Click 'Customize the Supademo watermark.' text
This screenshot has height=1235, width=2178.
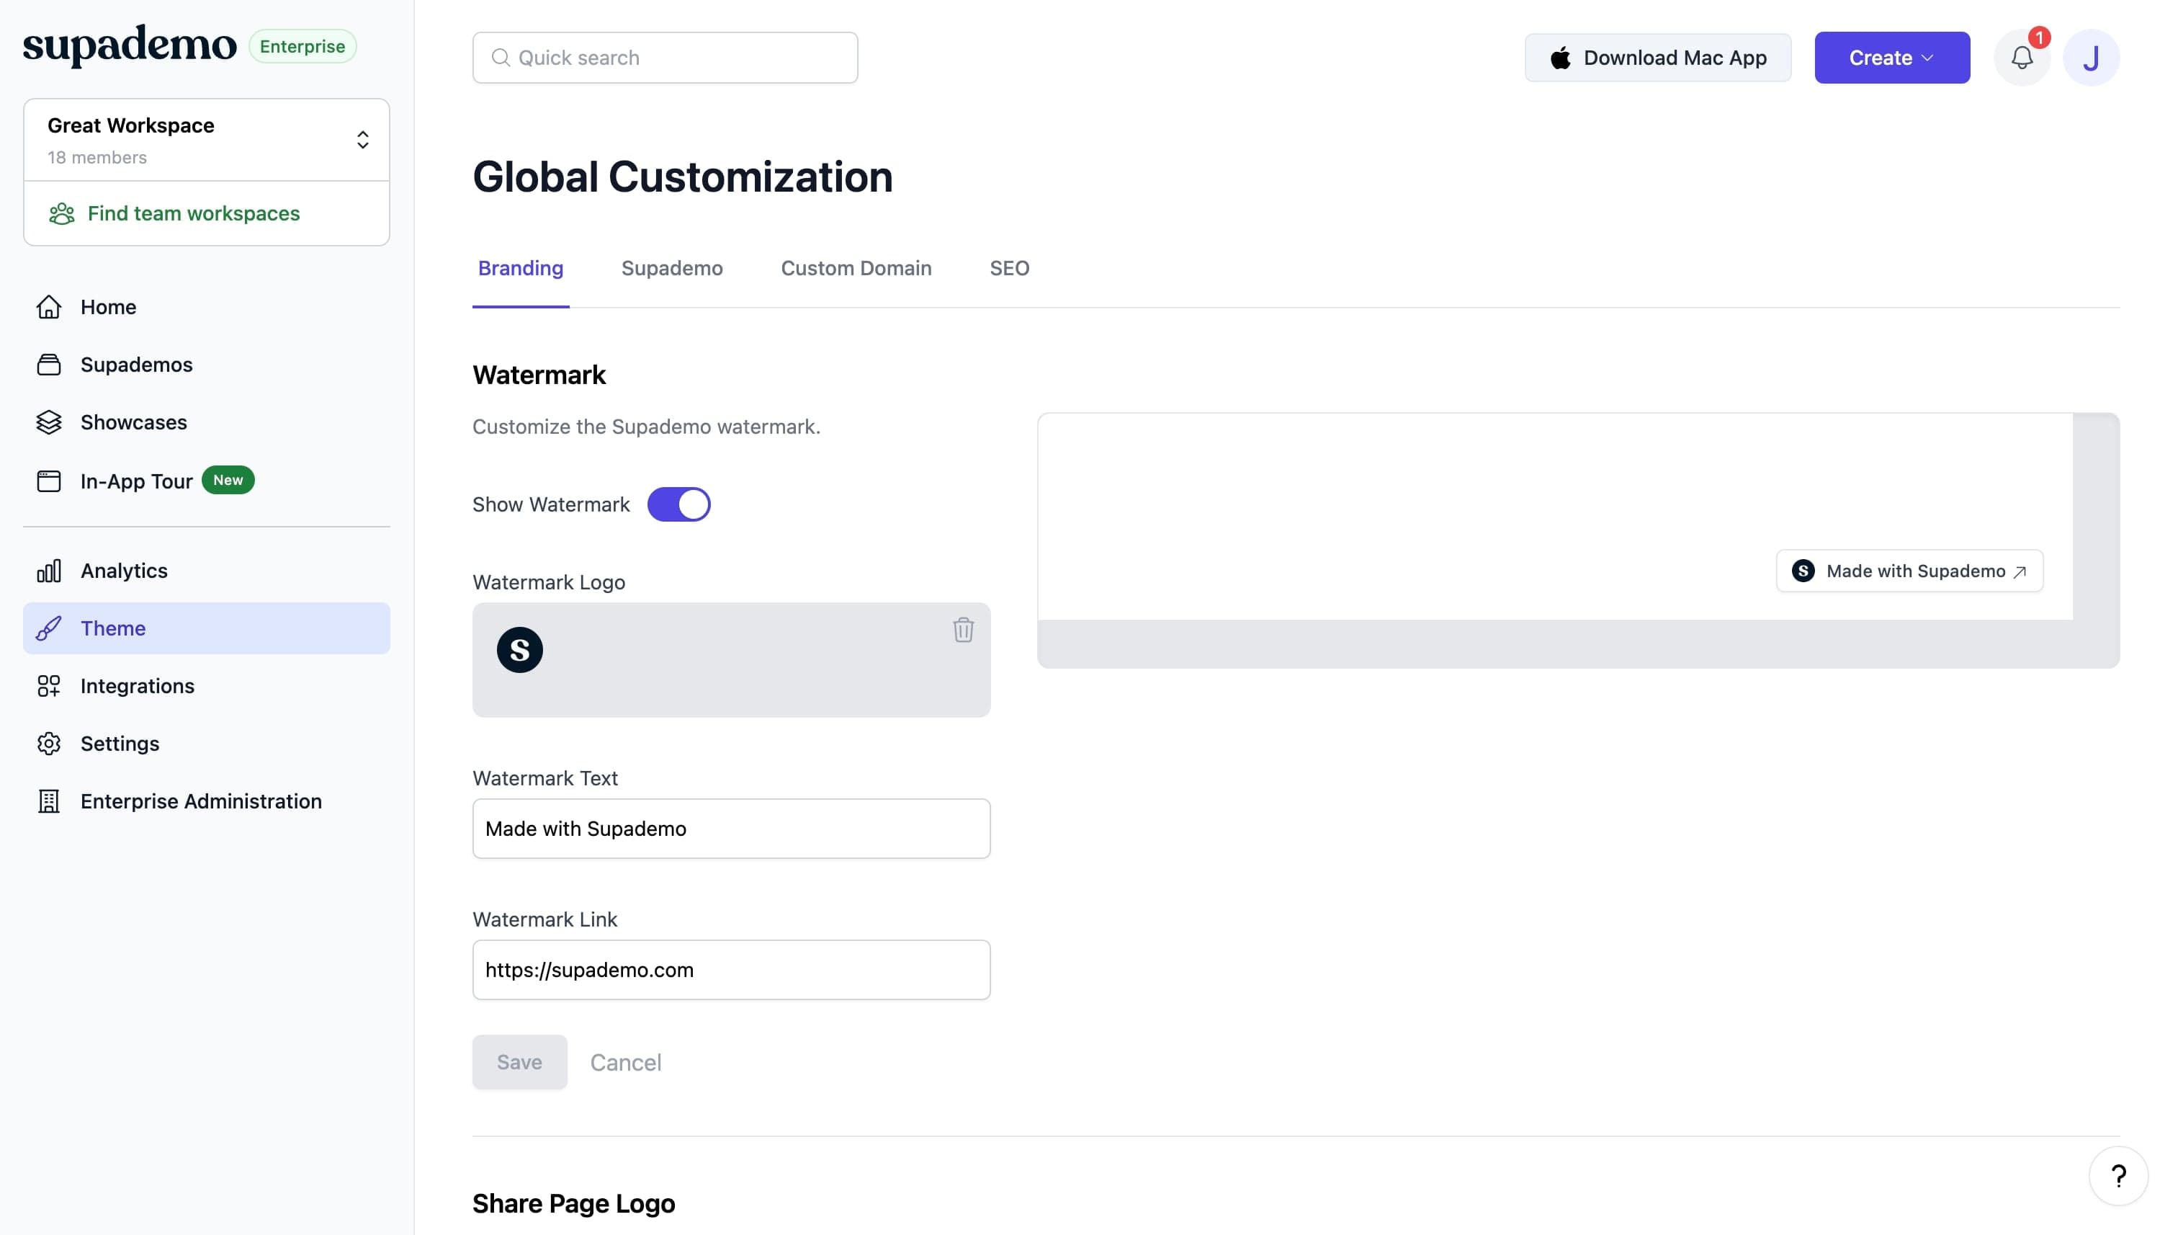point(646,427)
